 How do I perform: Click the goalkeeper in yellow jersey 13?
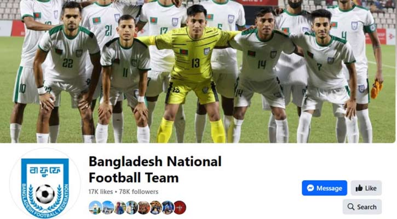coord(192,73)
